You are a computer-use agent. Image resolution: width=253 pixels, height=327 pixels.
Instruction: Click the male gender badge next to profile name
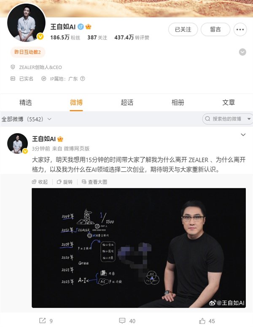click(x=81, y=27)
